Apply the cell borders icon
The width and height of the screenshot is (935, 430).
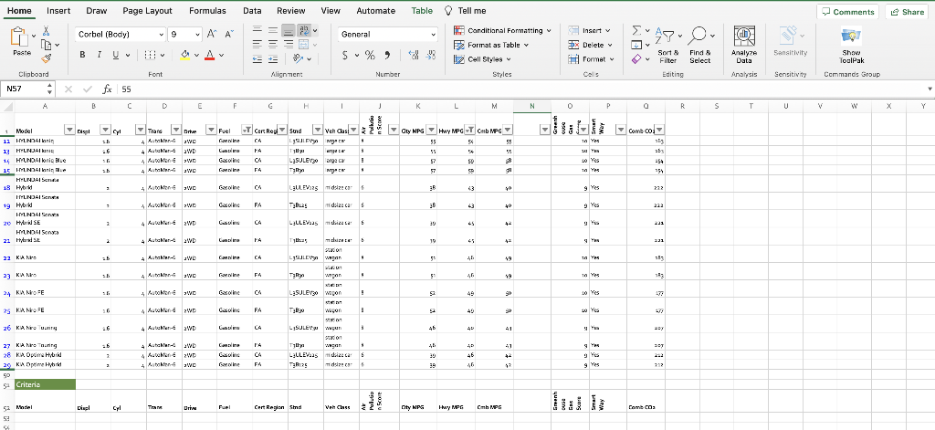point(149,55)
